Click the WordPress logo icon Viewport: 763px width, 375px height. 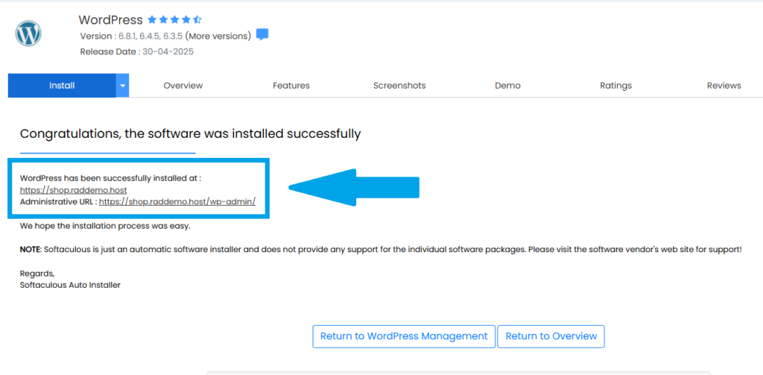pos(28,34)
